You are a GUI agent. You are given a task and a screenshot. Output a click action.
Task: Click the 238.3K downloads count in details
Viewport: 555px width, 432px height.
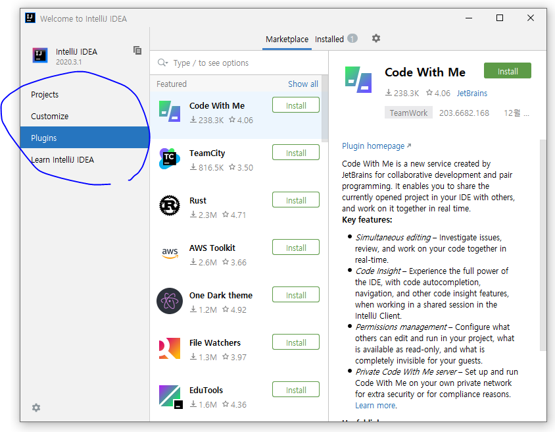tap(402, 94)
